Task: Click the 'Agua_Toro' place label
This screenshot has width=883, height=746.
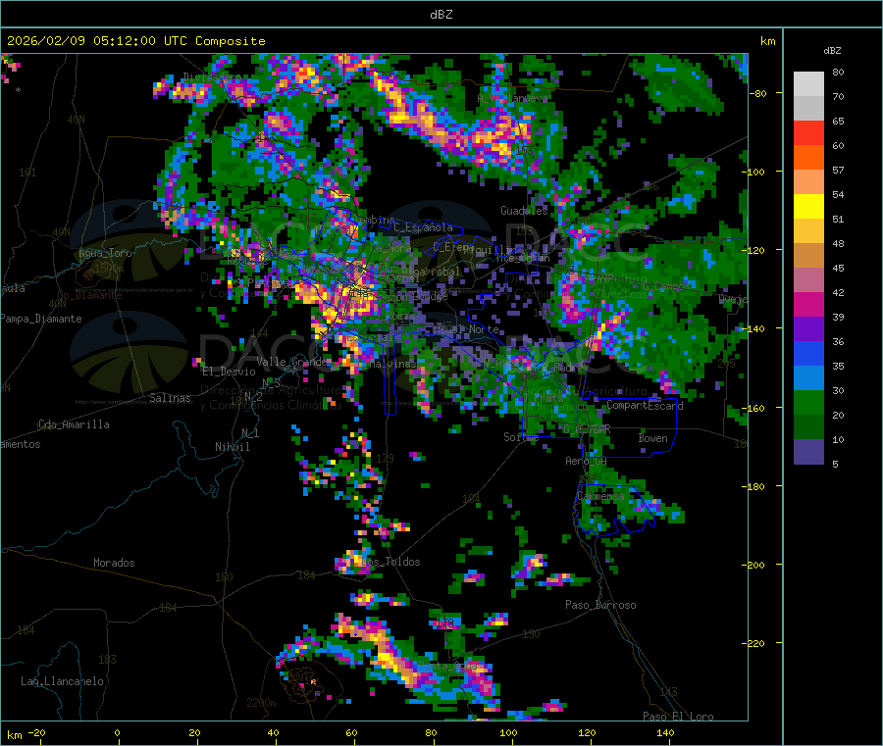Action: pyautogui.click(x=105, y=253)
